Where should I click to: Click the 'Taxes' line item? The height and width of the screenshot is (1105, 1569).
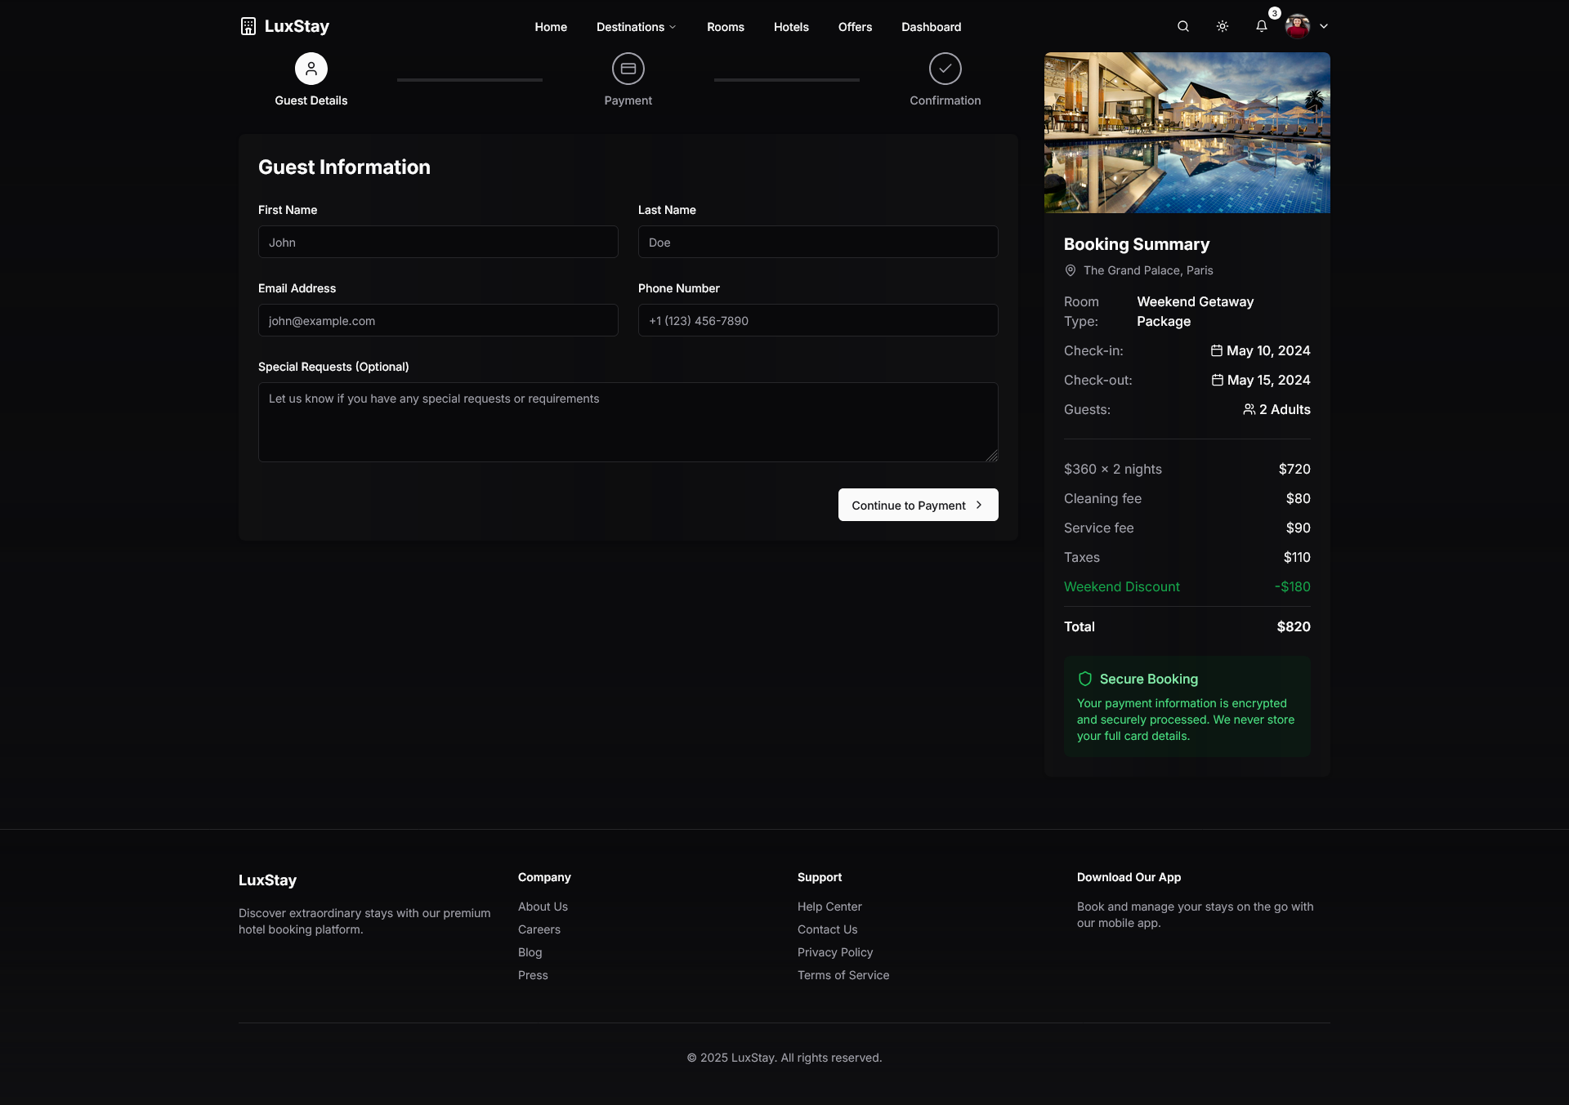coord(1082,557)
